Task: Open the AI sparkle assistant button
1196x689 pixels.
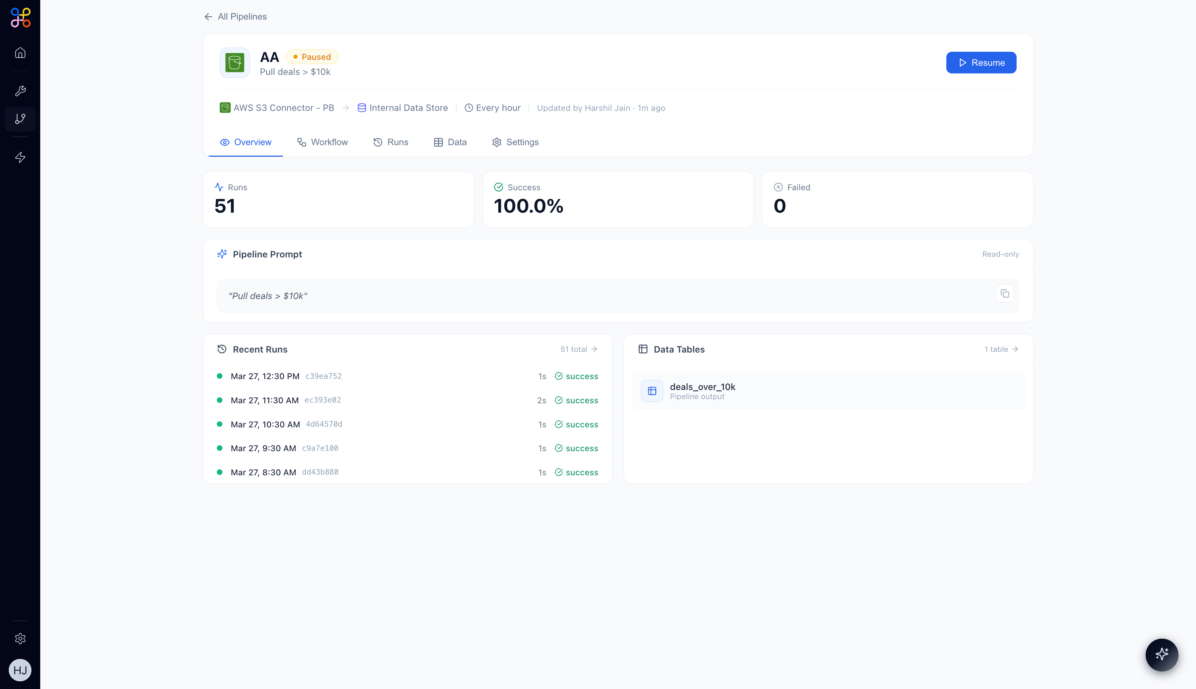Action: pyautogui.click(x=1161, y=654)
